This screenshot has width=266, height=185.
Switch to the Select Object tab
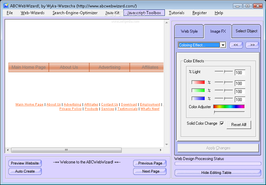point(246,31)
